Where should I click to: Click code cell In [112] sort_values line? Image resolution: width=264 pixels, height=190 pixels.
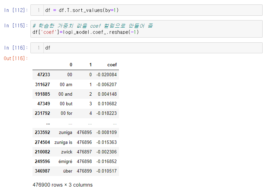(x=82, y=10)
